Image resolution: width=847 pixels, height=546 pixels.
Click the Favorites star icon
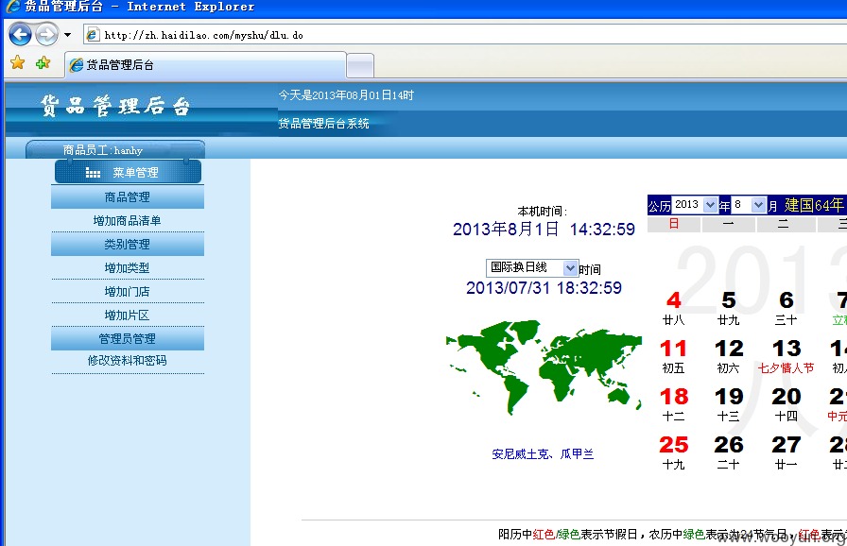point(17,62)
